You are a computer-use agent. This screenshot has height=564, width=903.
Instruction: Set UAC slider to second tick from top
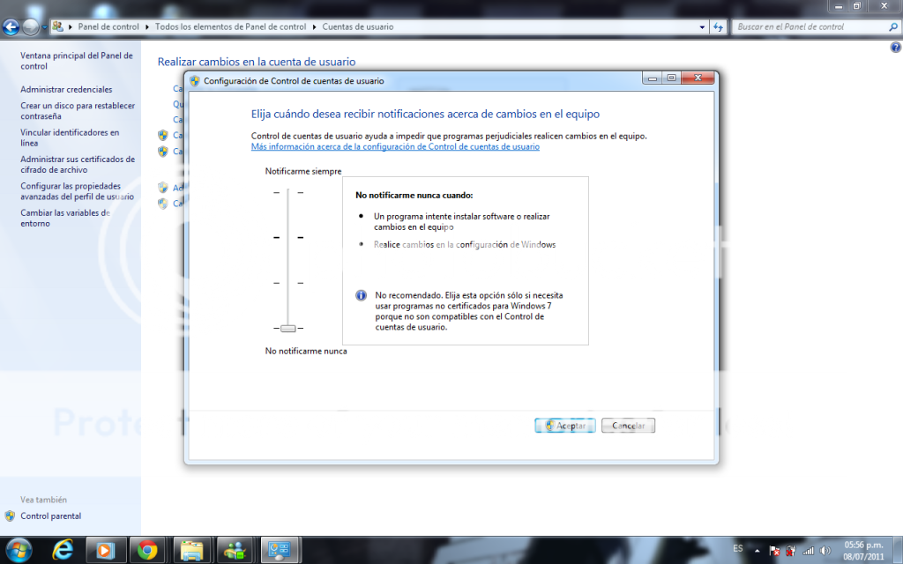point(288,238)
